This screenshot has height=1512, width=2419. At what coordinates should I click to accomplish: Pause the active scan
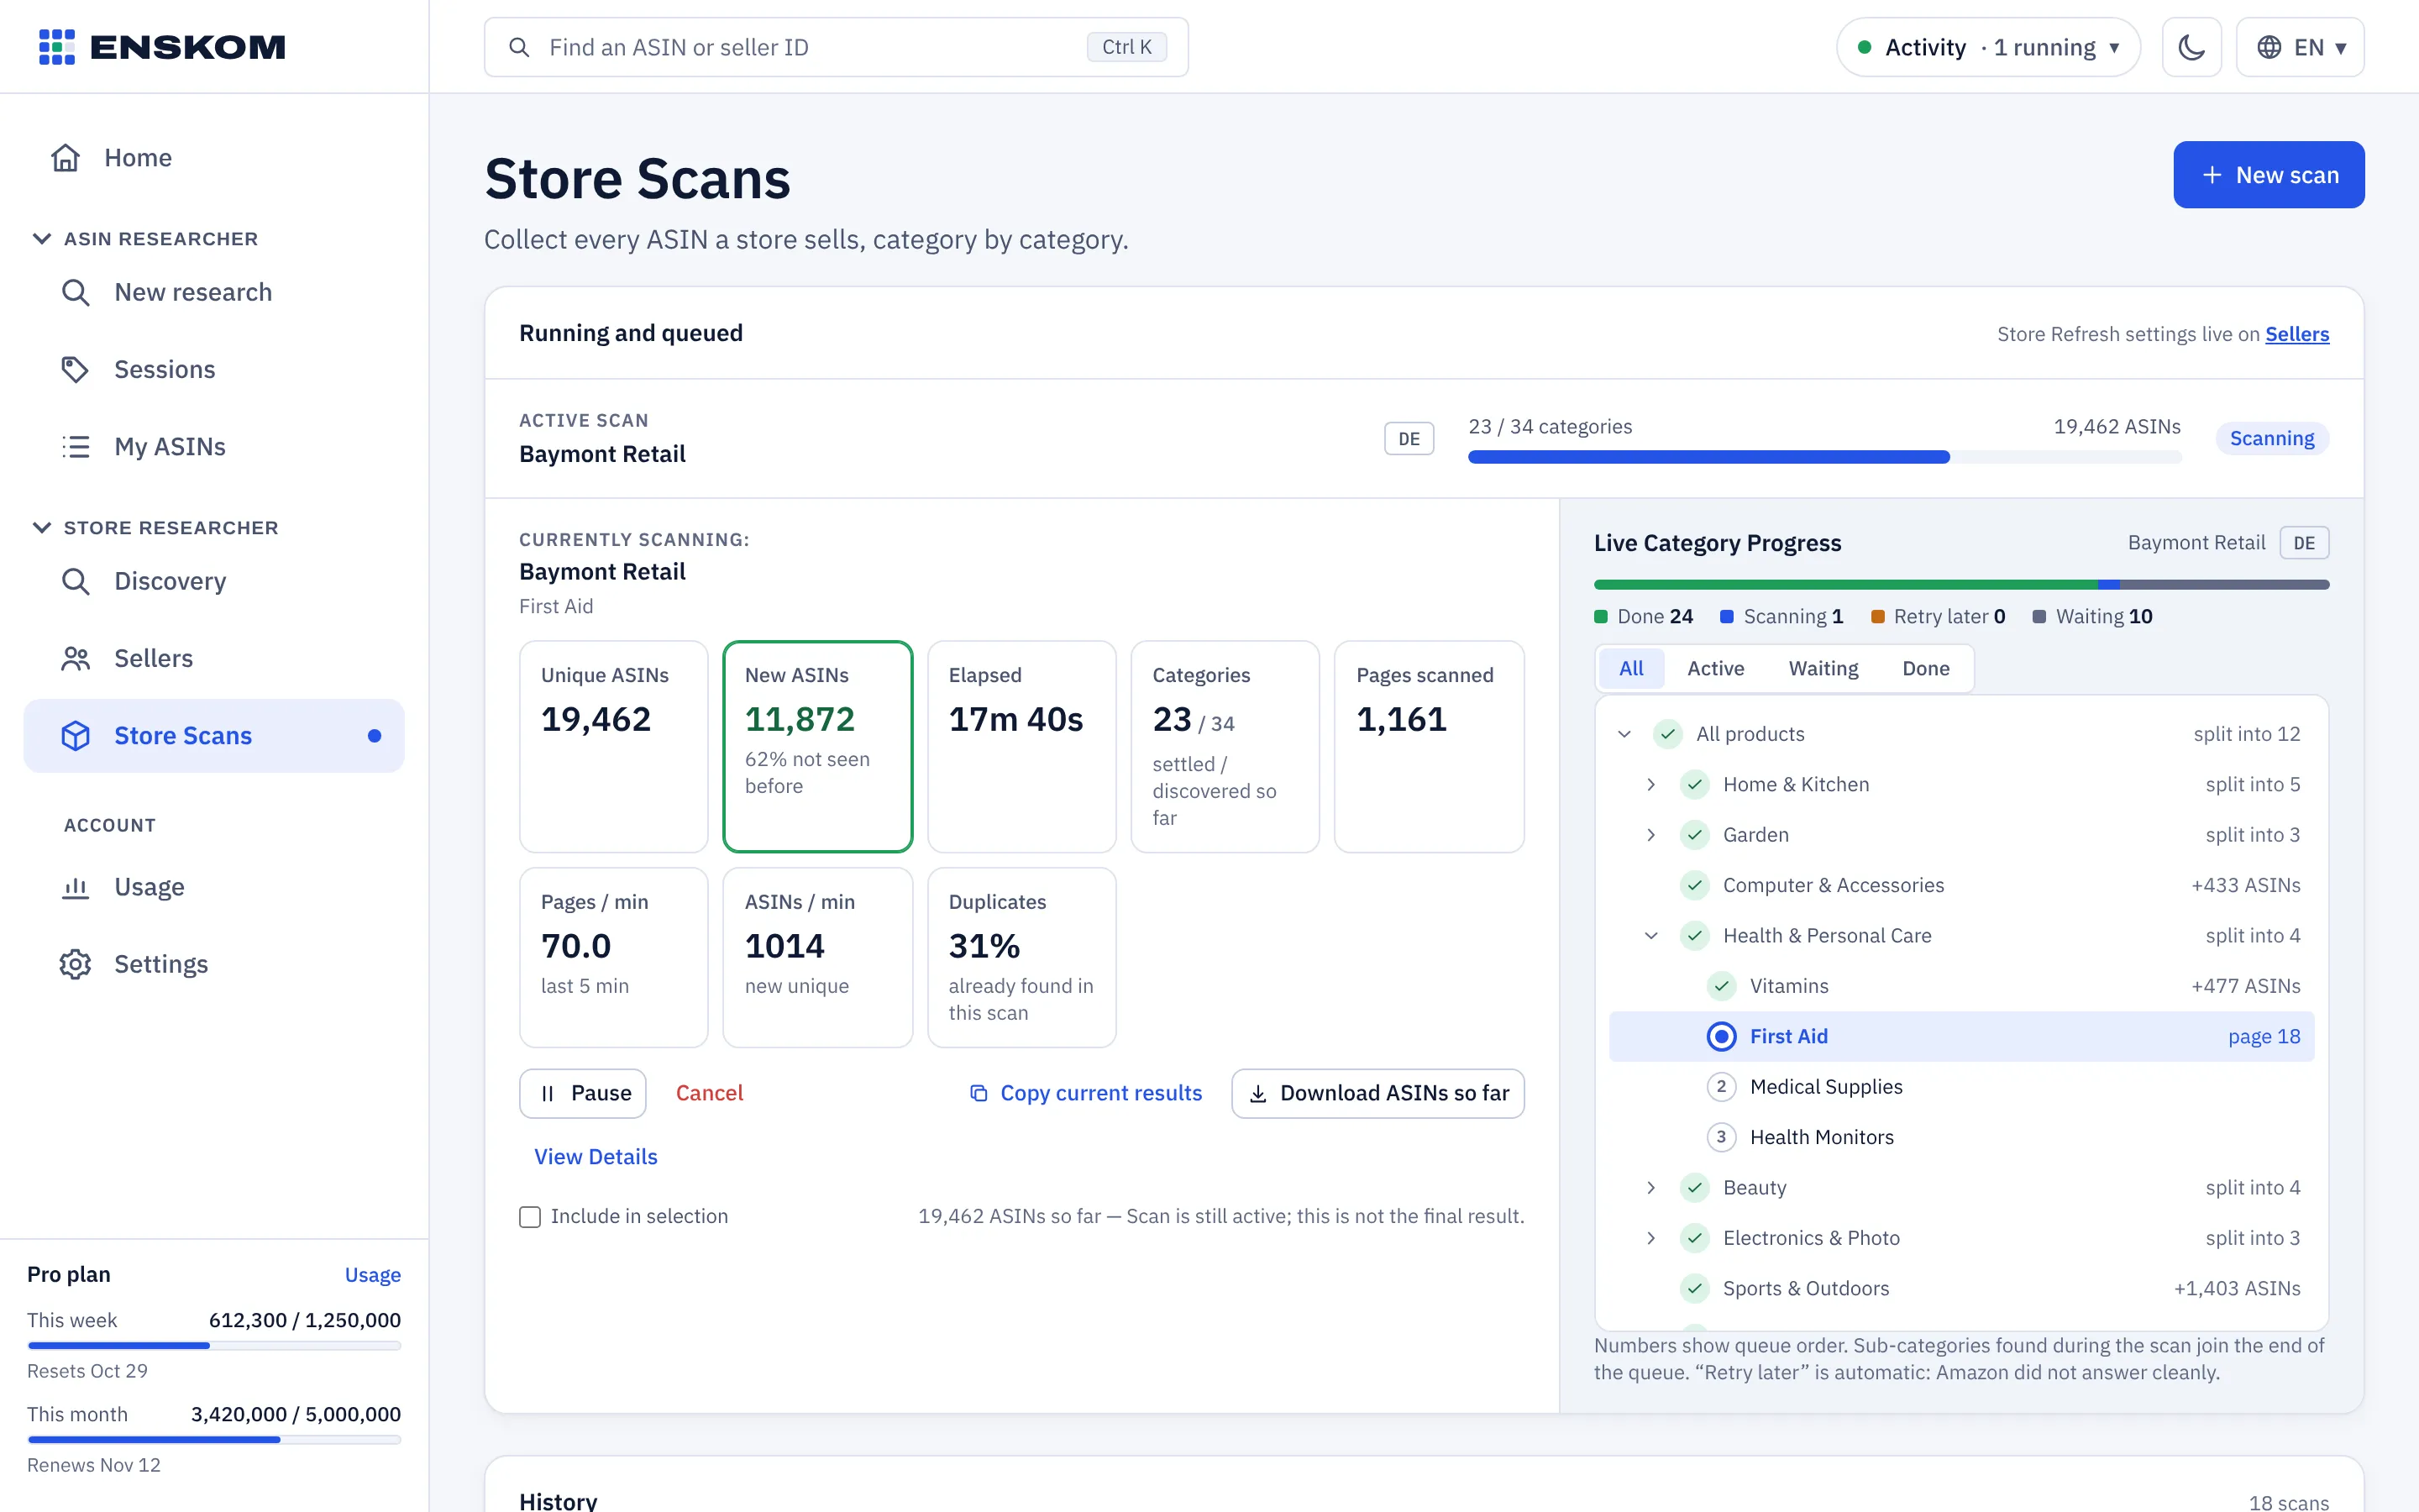pyautogui.click(x=583, y=1093)
